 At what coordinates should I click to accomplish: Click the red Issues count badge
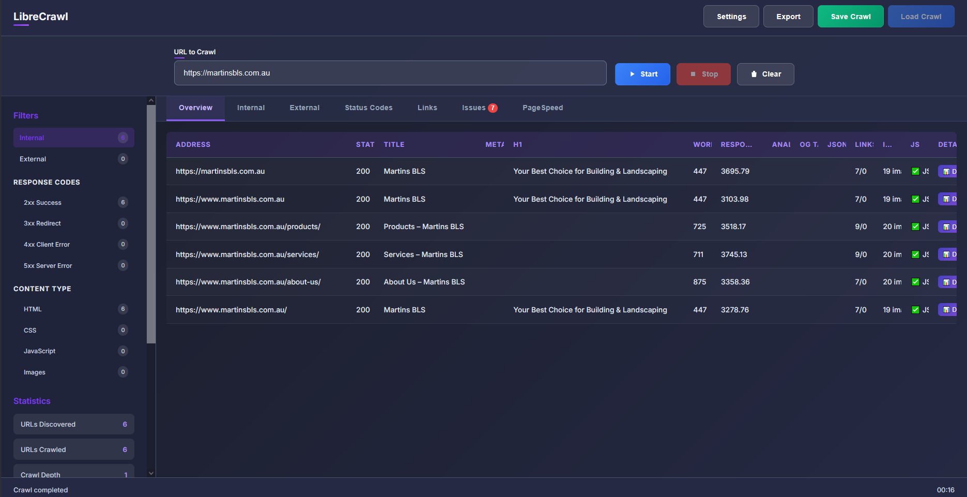493,108
